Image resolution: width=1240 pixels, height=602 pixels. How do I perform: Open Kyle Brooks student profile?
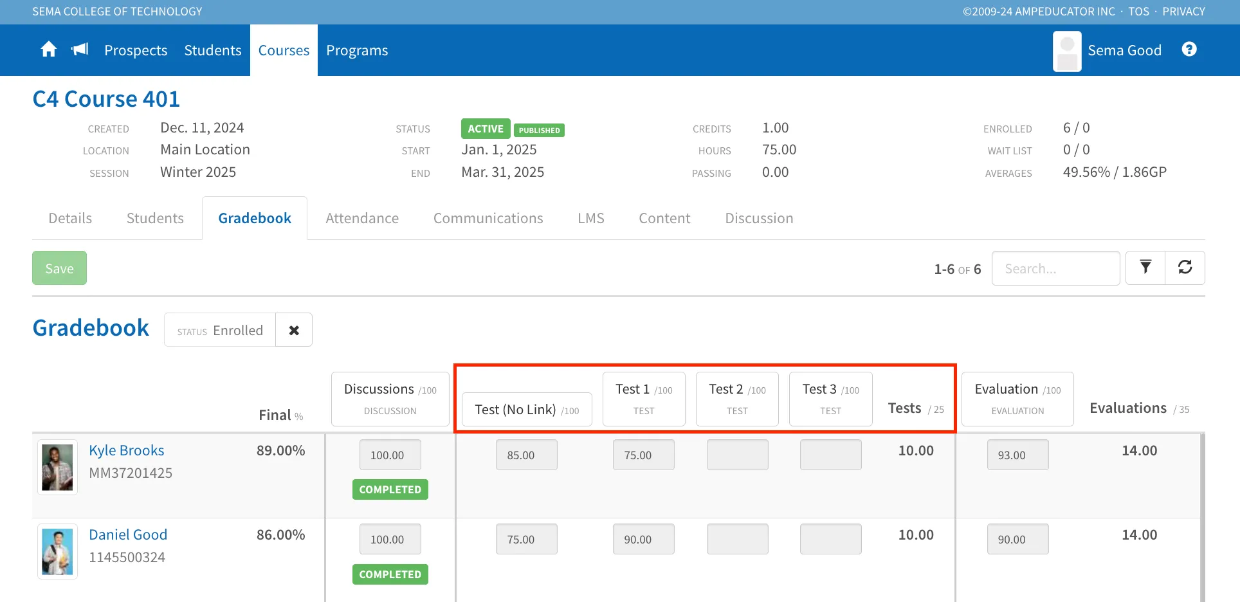coord(126,450)
